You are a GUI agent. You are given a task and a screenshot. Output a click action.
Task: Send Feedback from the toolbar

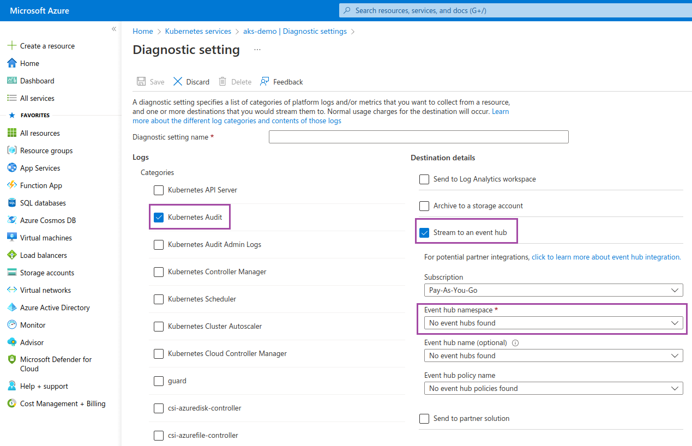point(281,81)
